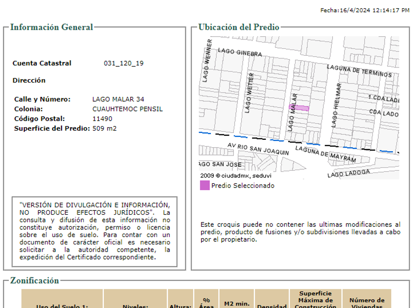Click the address value LAGO MALAR 34

coord(118,99)
